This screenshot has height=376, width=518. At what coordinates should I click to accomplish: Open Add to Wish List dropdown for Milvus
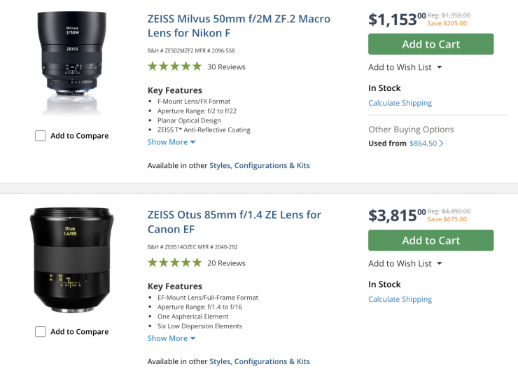coord(405,67)
